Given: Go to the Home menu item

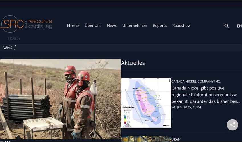Looking at the screenshot, I should (73, 26).
